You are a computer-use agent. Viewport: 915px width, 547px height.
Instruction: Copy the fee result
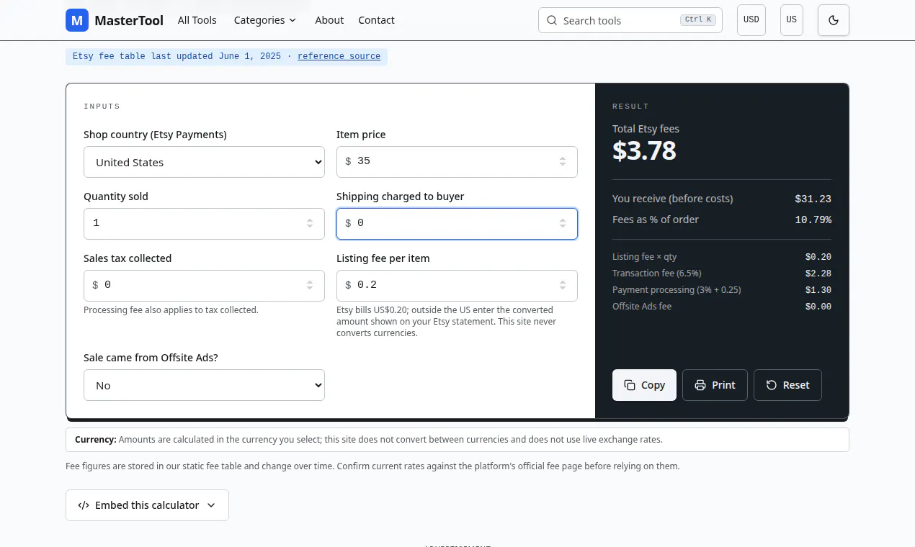(644, 385)
